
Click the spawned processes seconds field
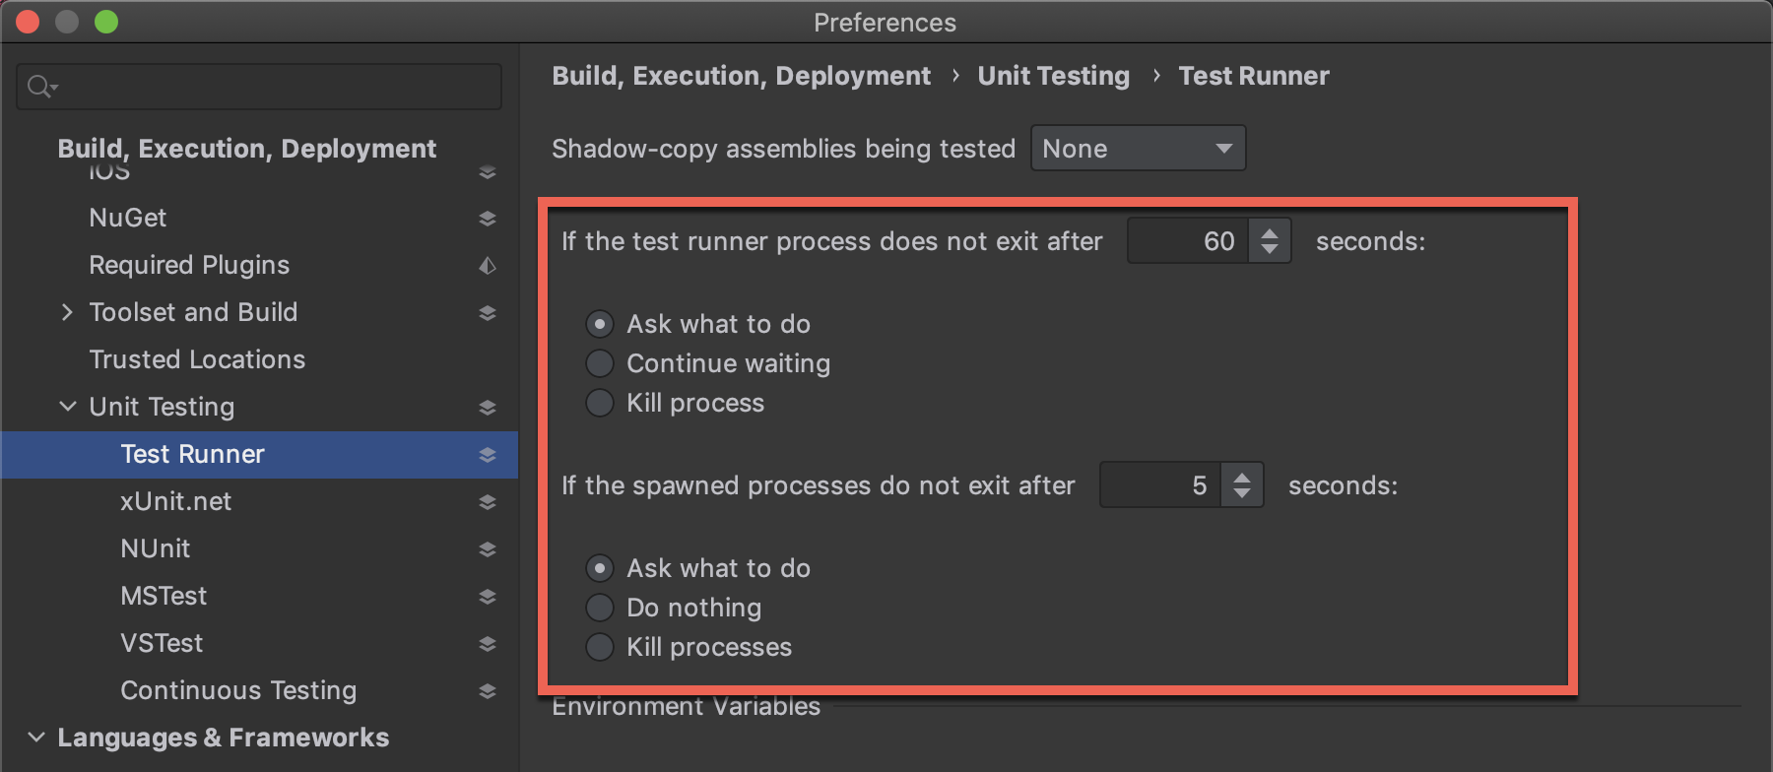1160,485
